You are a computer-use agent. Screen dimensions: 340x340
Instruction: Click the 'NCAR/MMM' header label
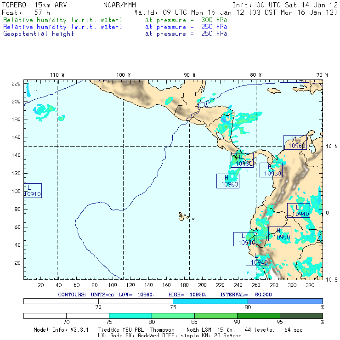pyautogui.click(x=120, y=5)
